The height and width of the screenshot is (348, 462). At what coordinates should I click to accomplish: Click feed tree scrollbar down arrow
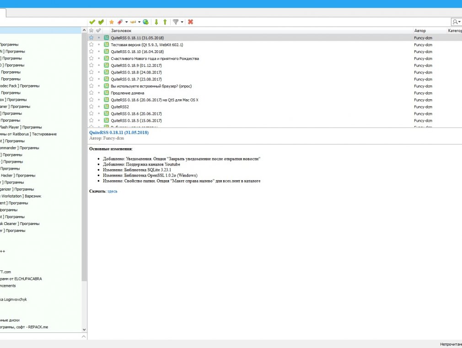(84, 330)
